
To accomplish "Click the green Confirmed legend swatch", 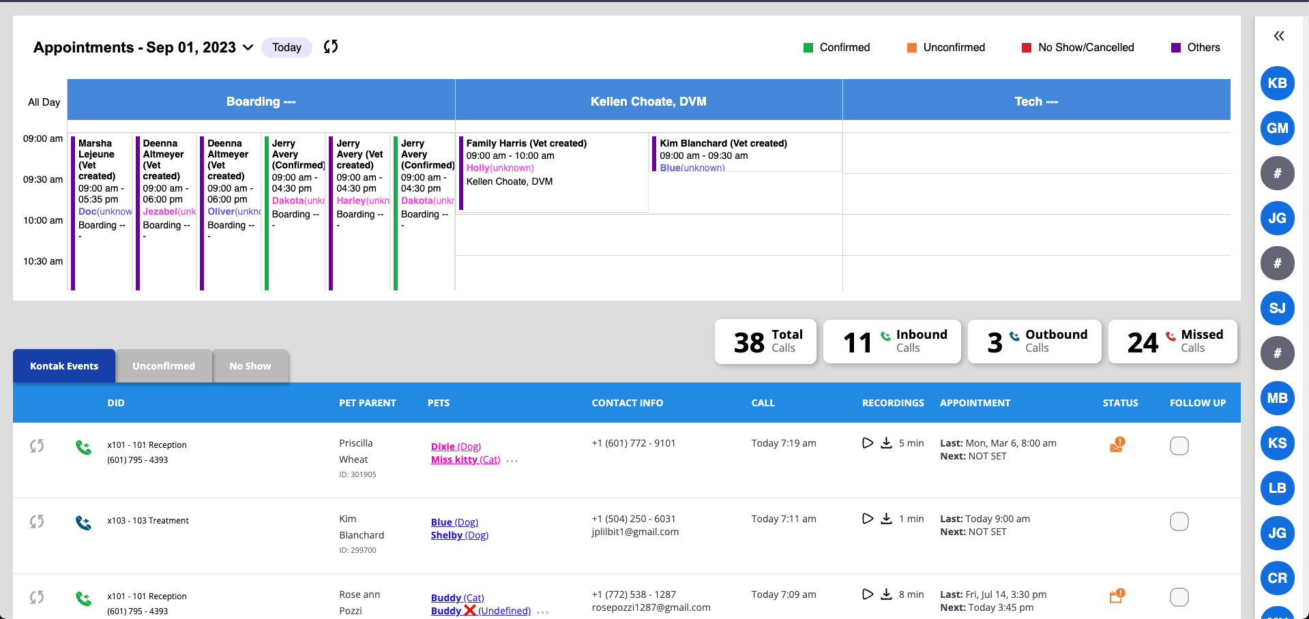I will pos(808,48).
